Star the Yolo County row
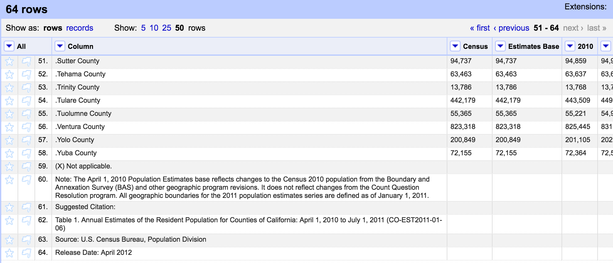 (9, 140)
